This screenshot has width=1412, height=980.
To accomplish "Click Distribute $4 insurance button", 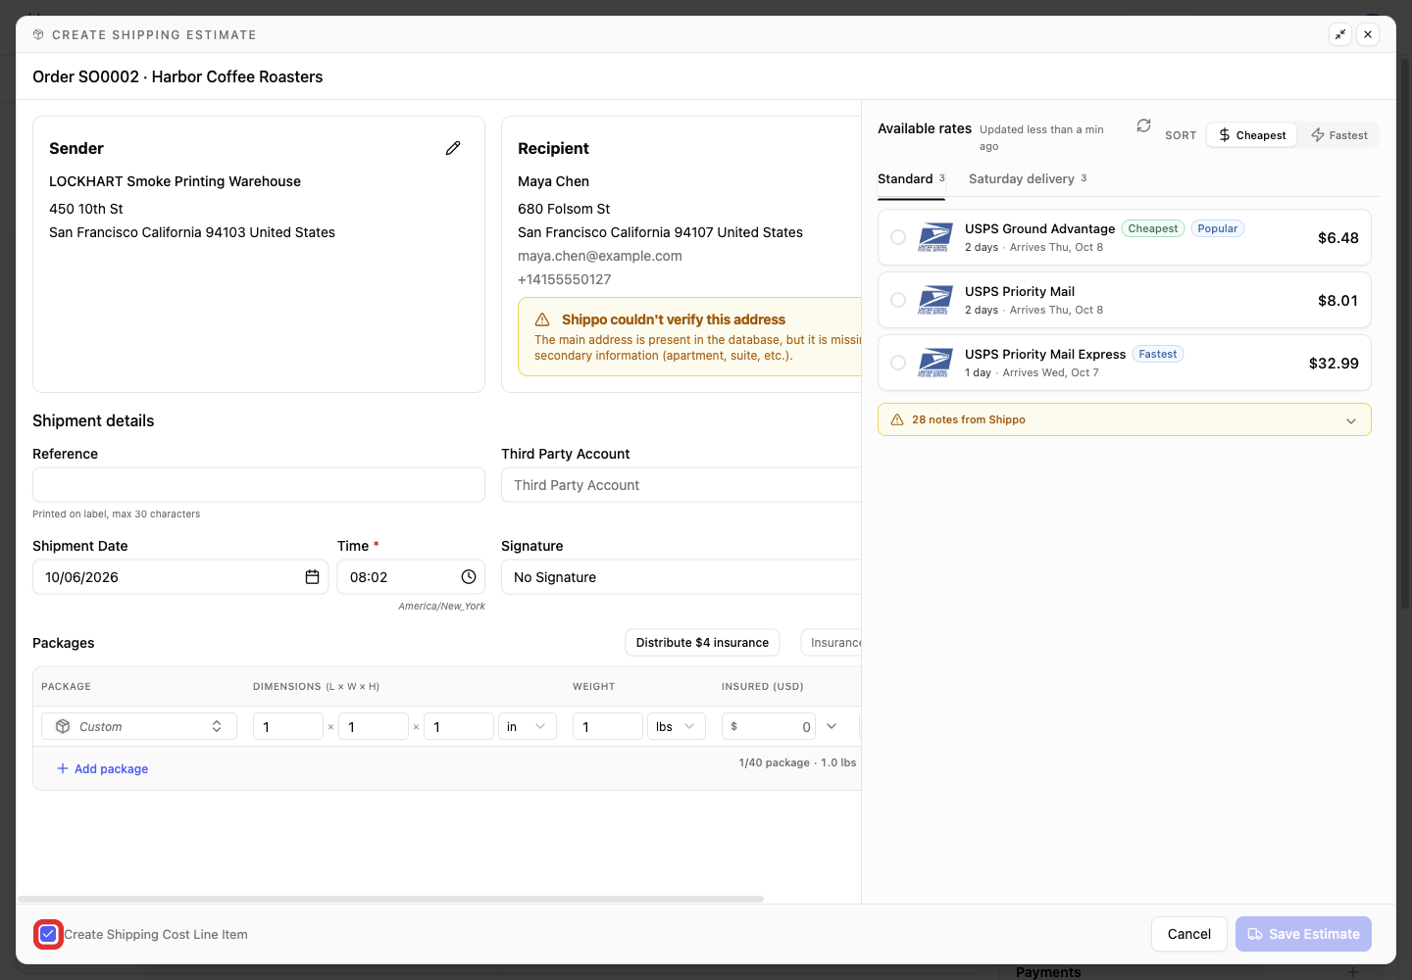I will click(x=702, y=643).
